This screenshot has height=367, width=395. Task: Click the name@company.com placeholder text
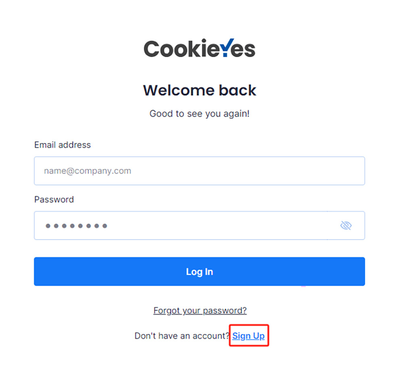pos(87,171)
